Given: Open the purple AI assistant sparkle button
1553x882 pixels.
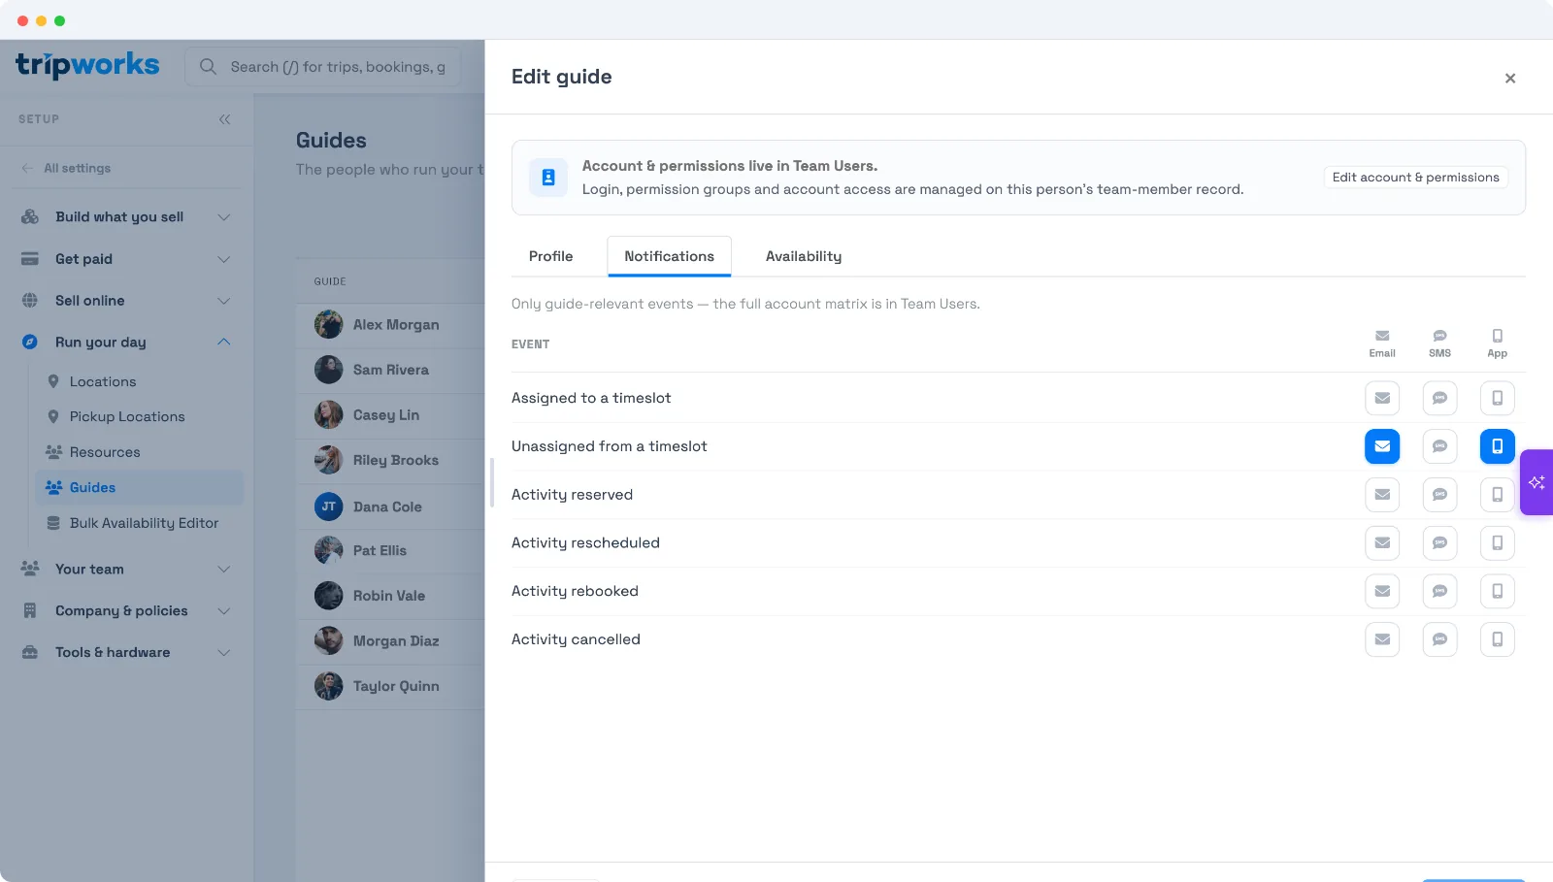Looking at the screenshot, I should tap(1536, 482).
